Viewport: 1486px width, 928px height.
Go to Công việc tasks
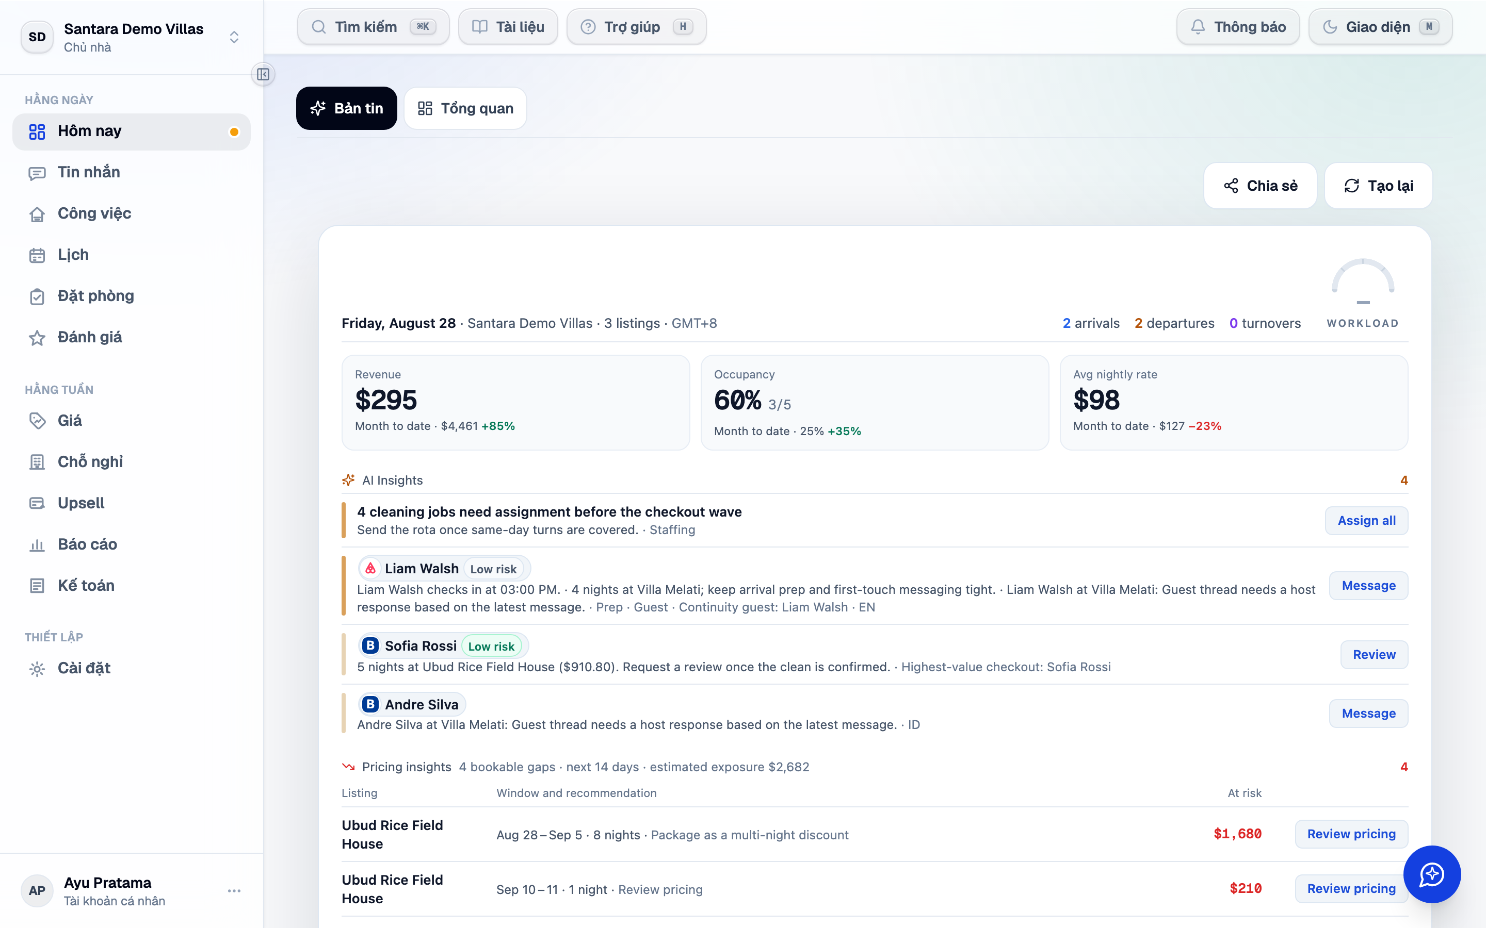[x=132, y=213]
